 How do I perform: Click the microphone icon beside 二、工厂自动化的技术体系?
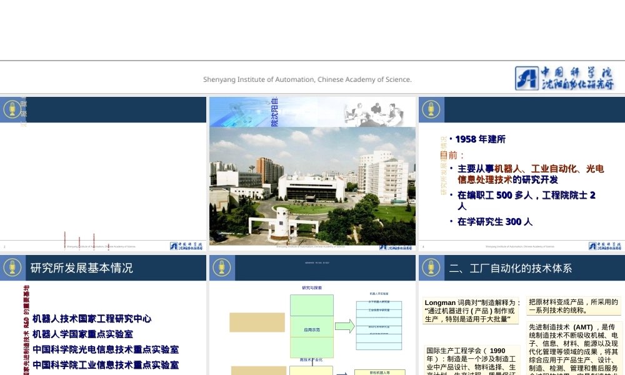point(431,267)
